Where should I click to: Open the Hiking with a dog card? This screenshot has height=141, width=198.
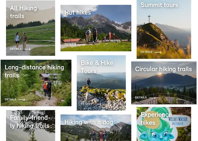pyautogui.click(x=96, y=128)
